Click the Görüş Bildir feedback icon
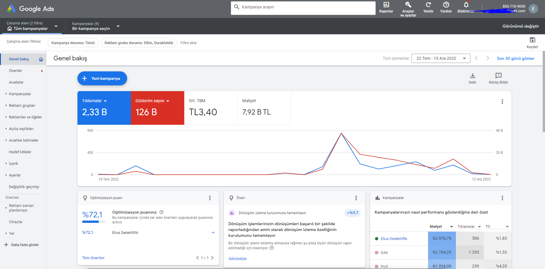 coord(498,76)
